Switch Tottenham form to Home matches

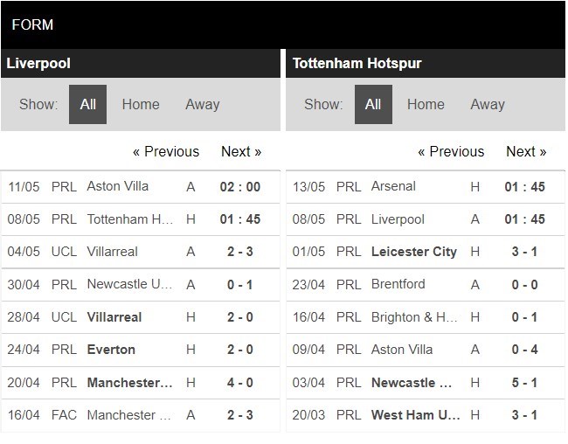click(426, 104)
